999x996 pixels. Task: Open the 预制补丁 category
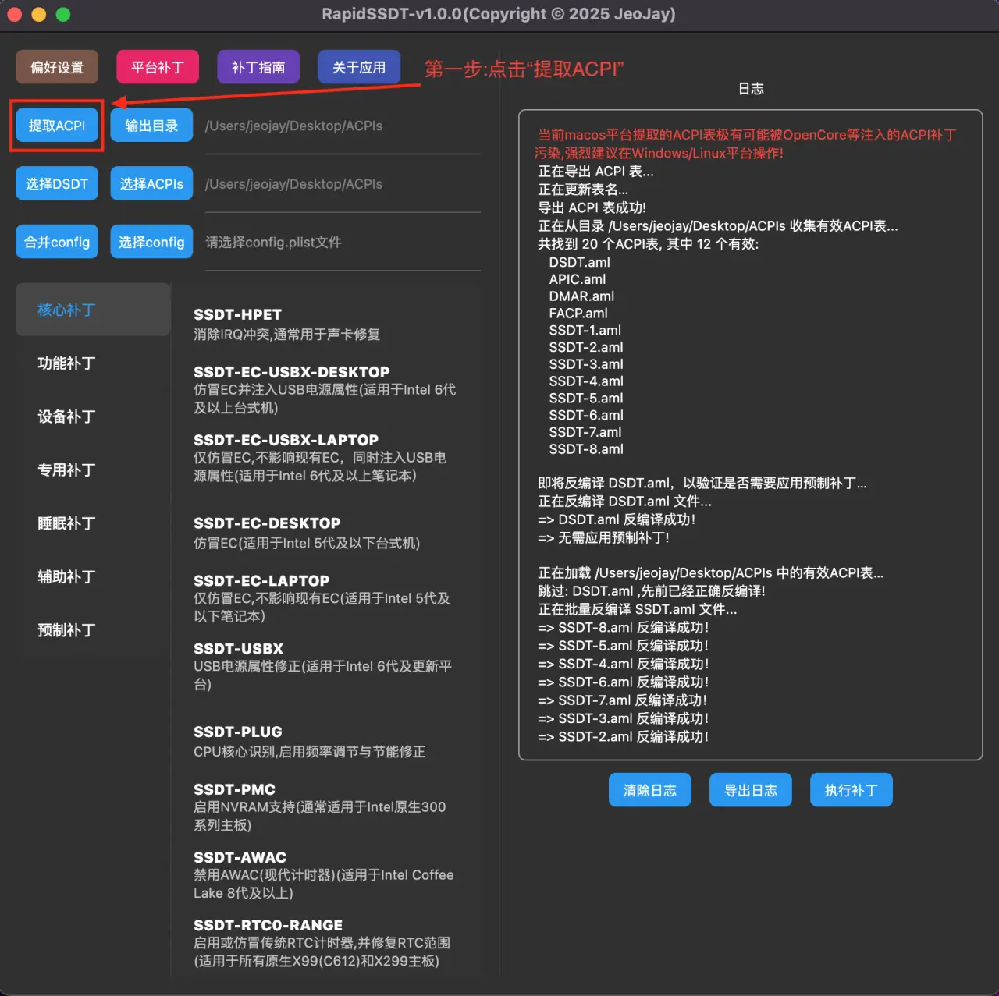(x=67, y=630)
